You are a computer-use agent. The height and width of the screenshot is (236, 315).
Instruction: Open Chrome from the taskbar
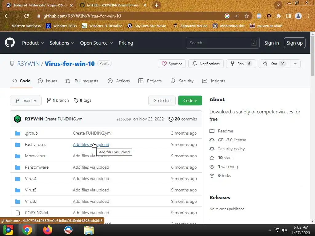click(27, 230)
